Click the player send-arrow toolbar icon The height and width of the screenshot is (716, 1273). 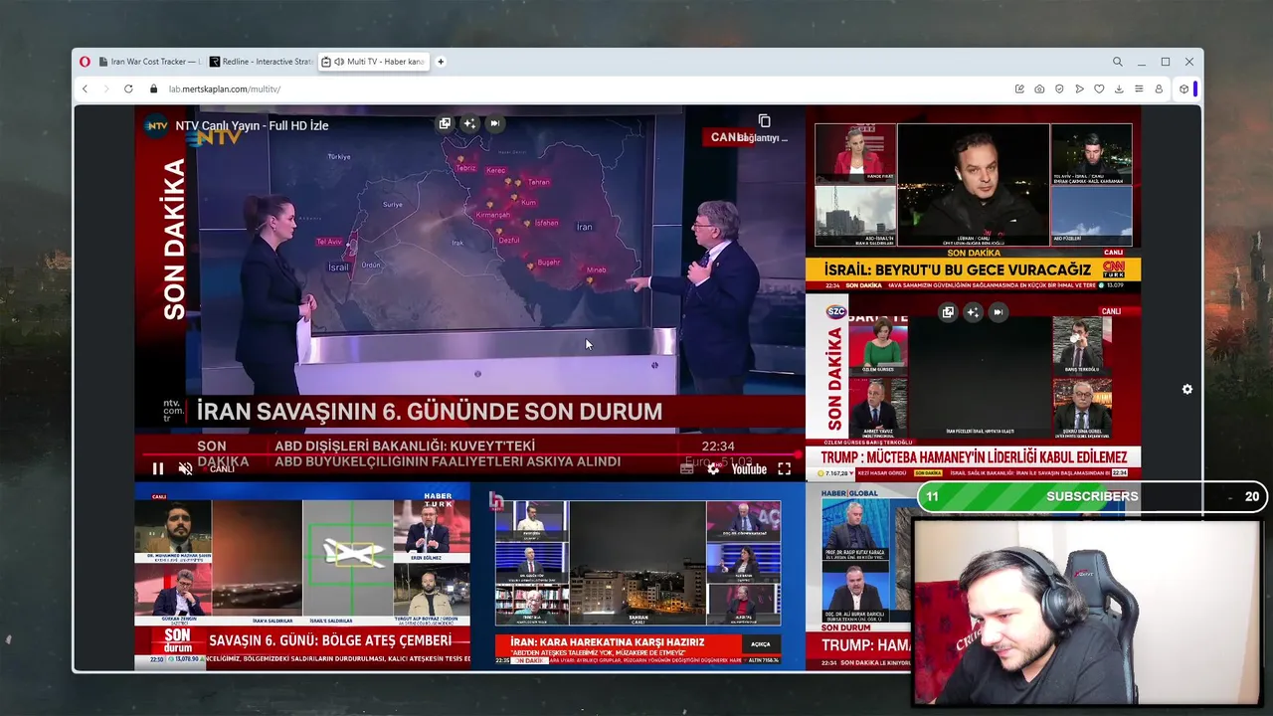coord(1079,89)
